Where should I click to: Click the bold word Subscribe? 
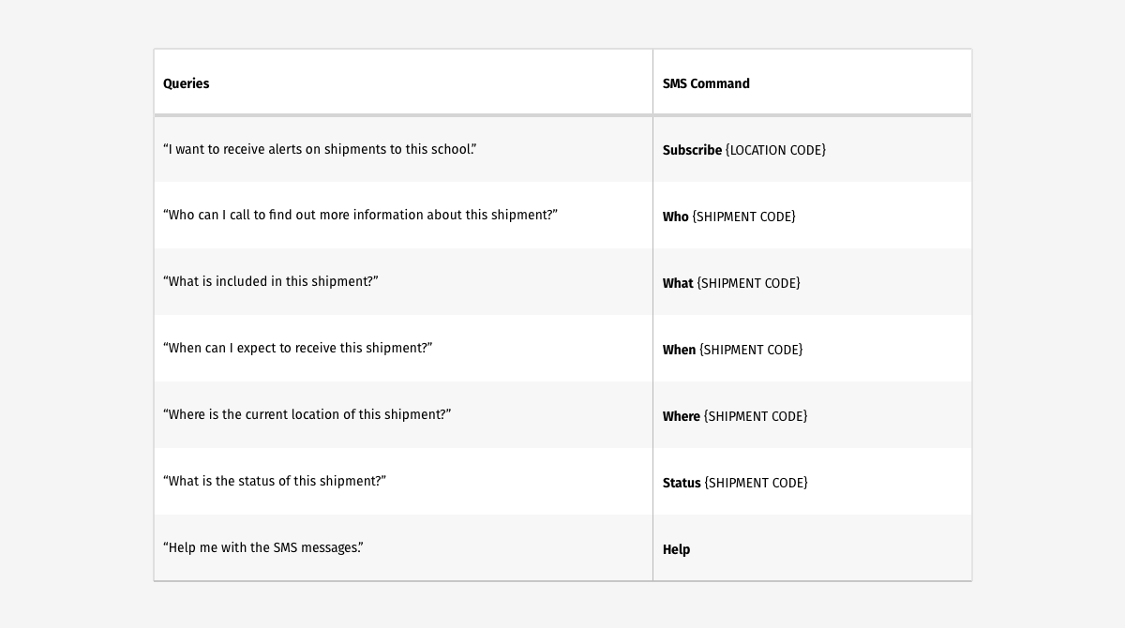pos(692,150)
